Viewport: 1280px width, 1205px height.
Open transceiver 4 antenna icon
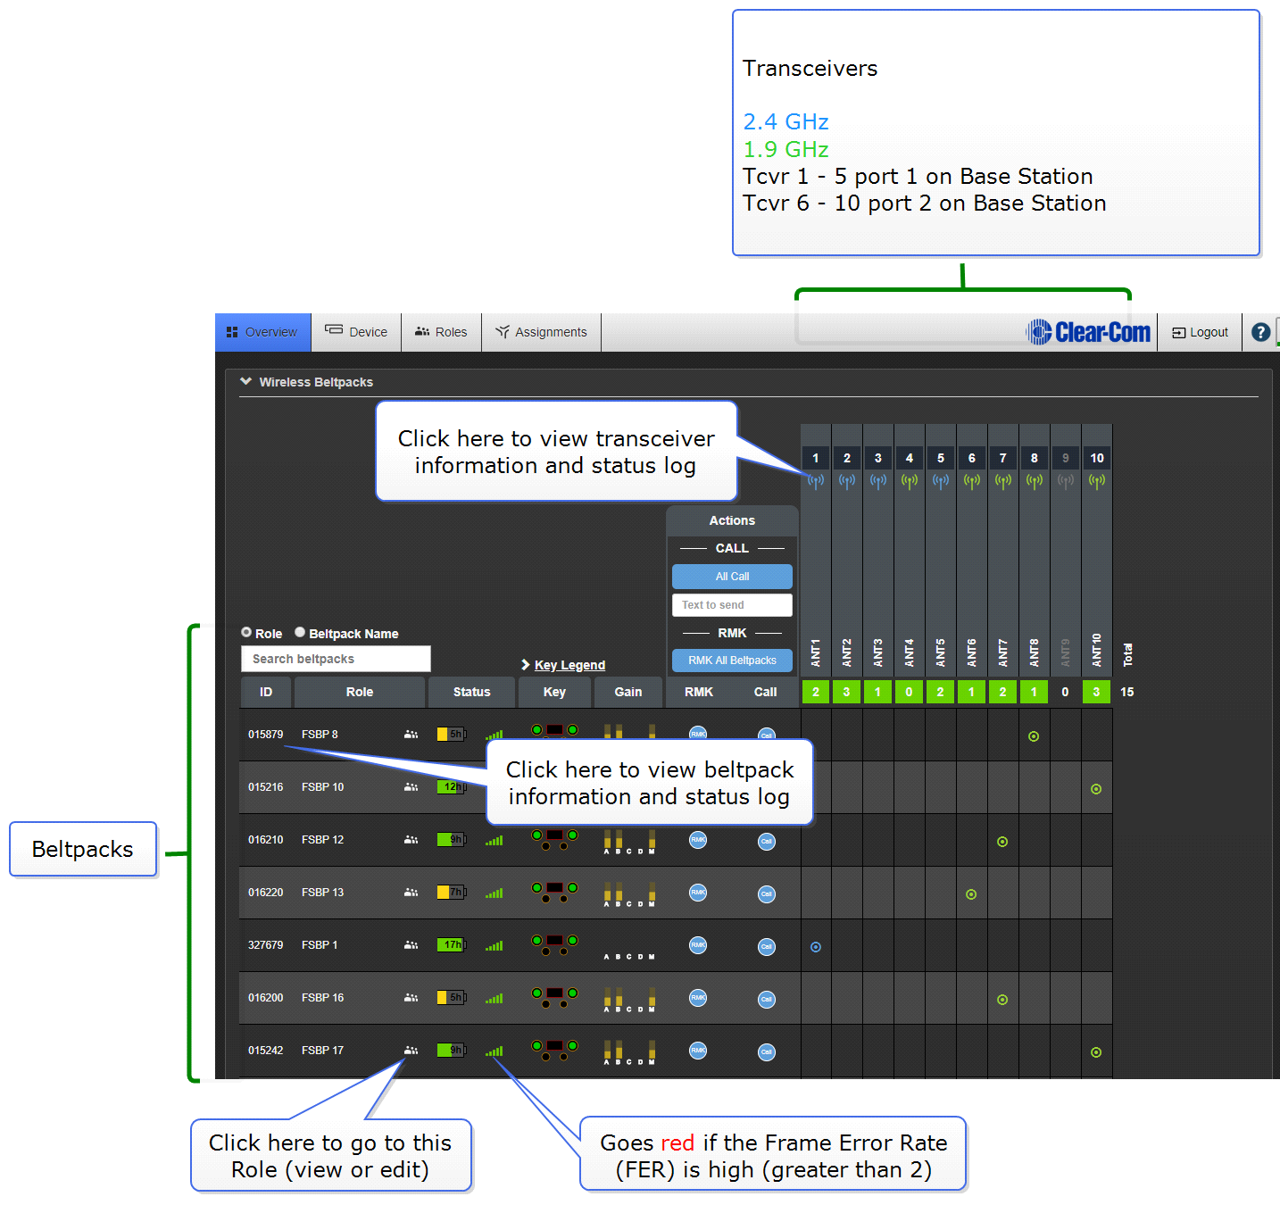(x=910, y=481)
